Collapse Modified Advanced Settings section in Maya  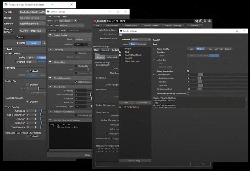[50, 120]
